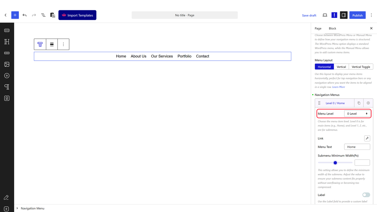377x212 pixels.
Task: Click the blue exclamation mark plugin icon
Action: tap(334, 15)
